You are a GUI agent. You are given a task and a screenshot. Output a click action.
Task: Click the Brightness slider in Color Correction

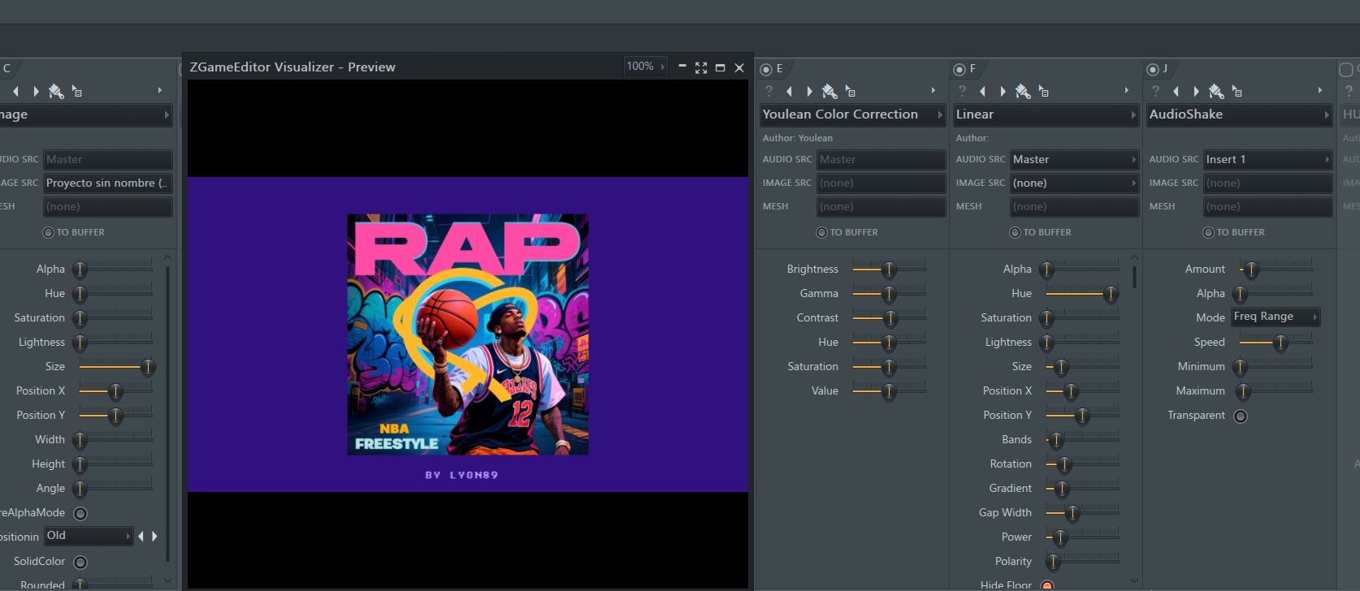[x=889, y=270]
